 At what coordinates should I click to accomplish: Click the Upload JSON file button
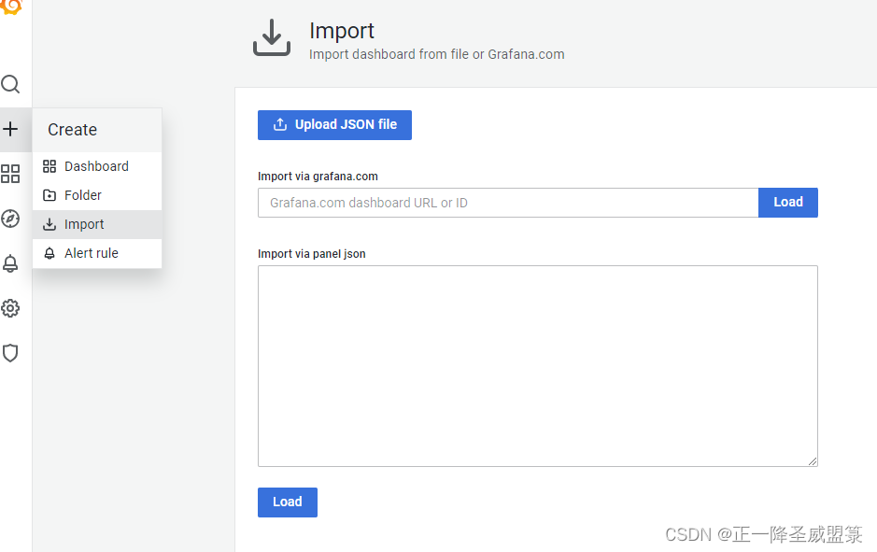pos(334,125)
